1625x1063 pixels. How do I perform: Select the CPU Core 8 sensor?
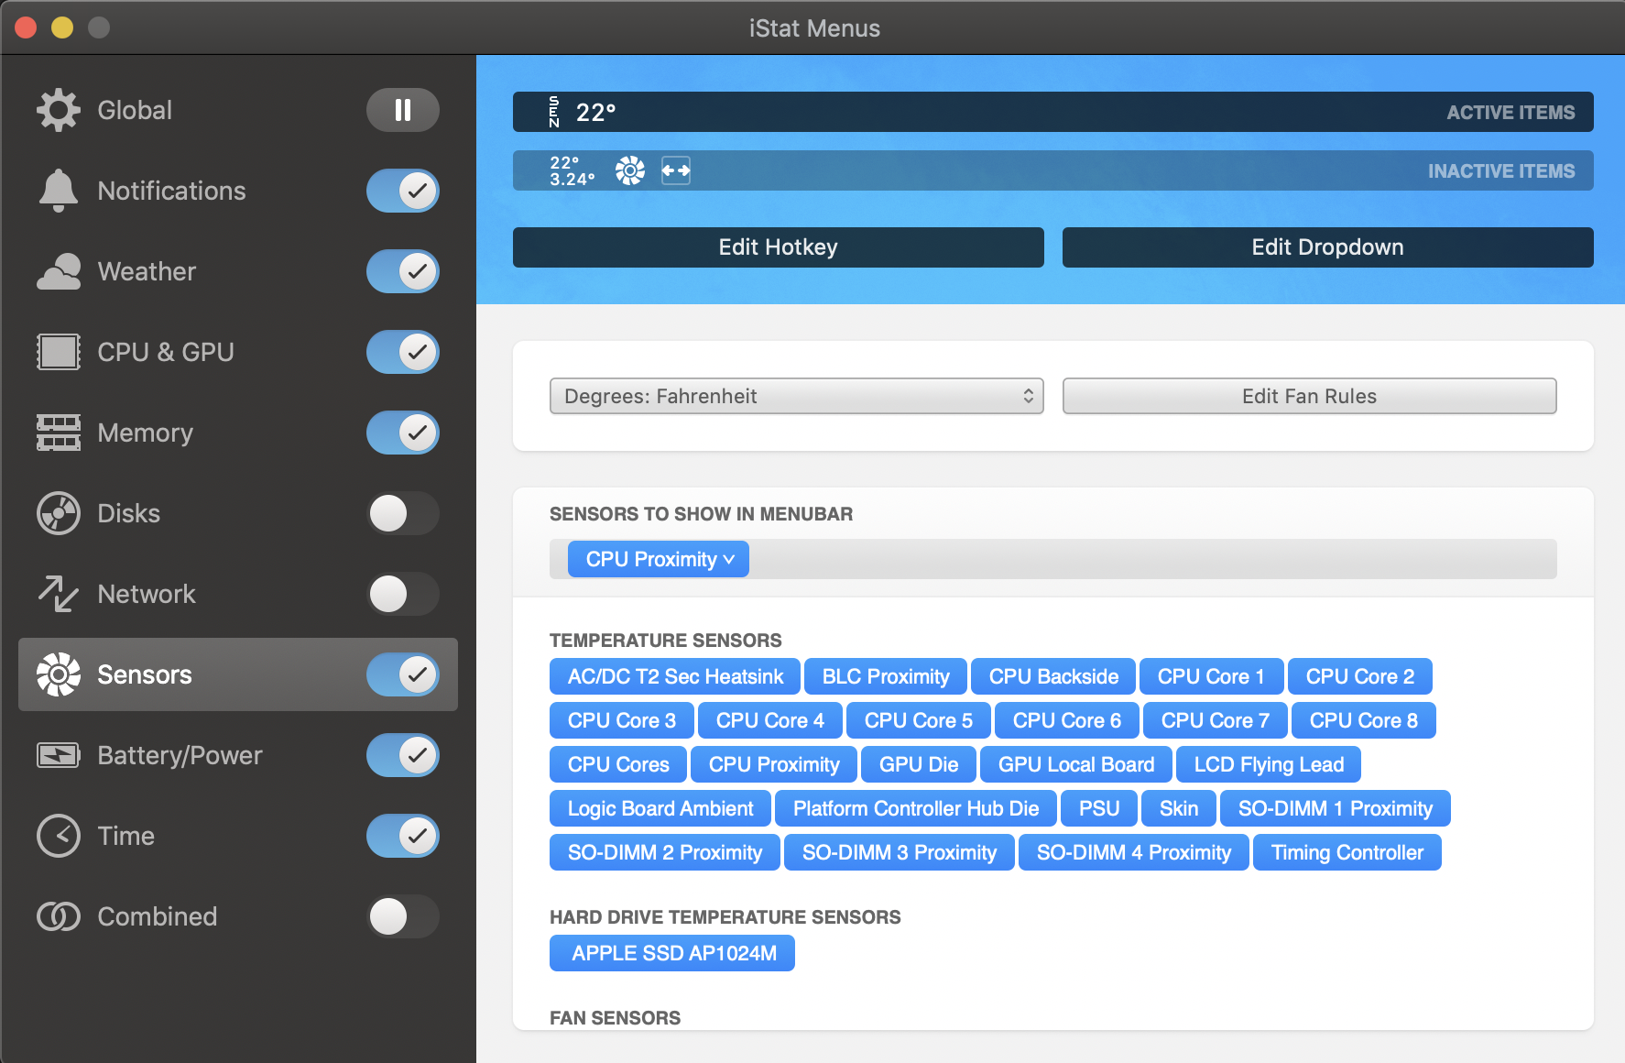tap(1364, 720)
